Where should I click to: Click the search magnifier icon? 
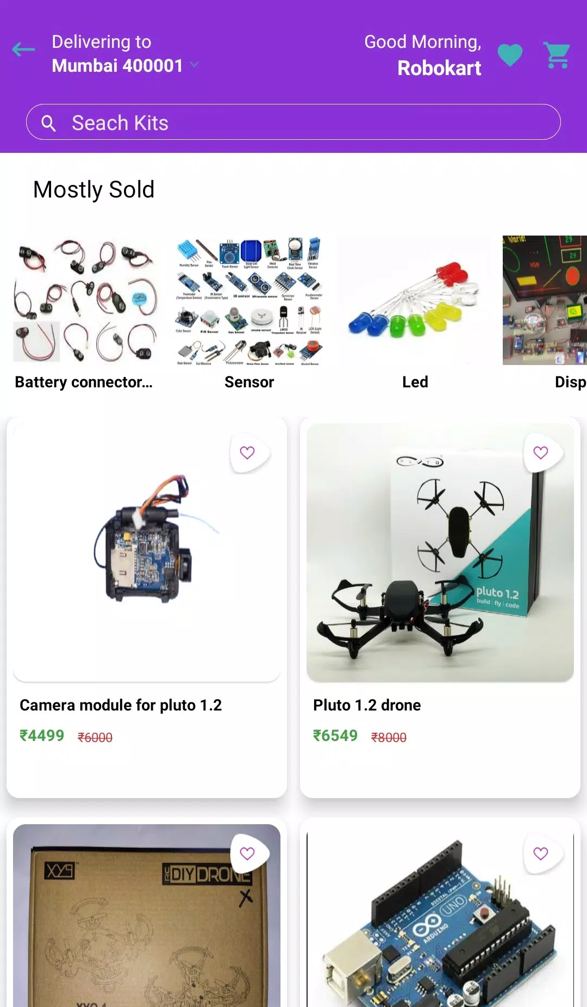point(48,123)
